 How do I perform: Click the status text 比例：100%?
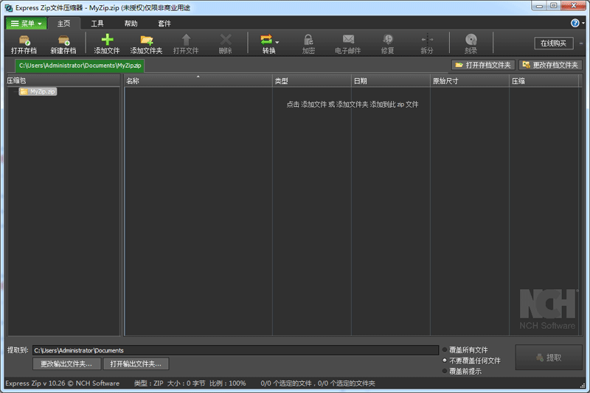(228, 383)
